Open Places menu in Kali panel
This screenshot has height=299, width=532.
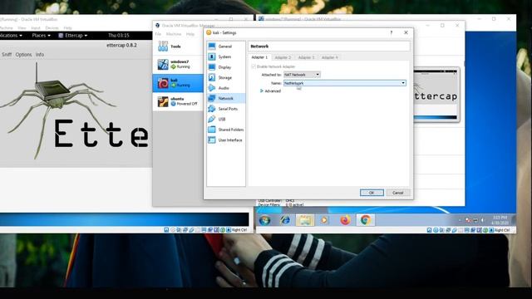tap(41, 35)
